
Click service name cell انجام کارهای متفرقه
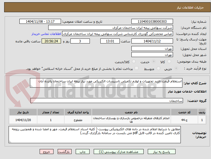(x=131, y=120)
